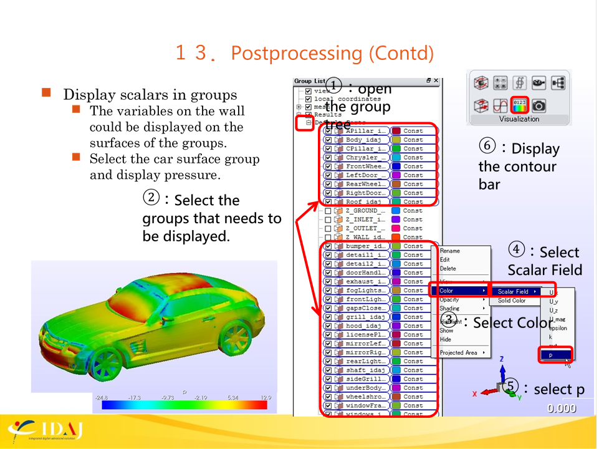Viewport: 599px width, 449px height.
Task: Open the Projected Area submenu
Action: coord(458,353)
